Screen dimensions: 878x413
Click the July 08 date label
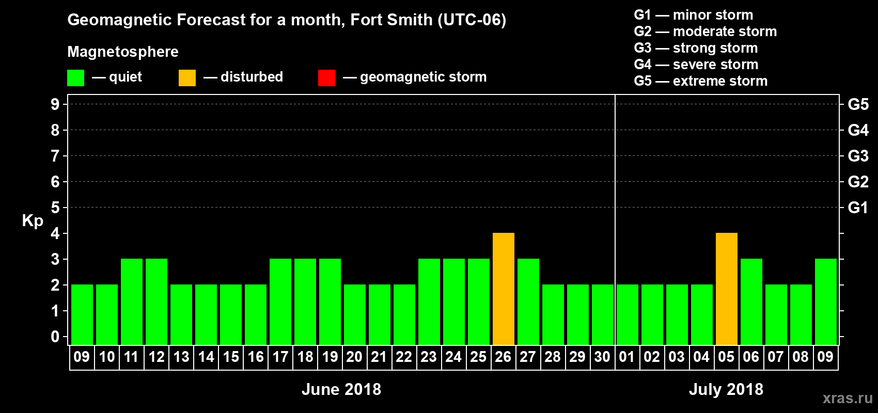tap(801, 357)
